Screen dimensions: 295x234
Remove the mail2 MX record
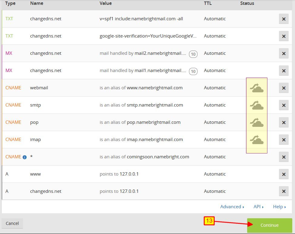pos(283,53)
